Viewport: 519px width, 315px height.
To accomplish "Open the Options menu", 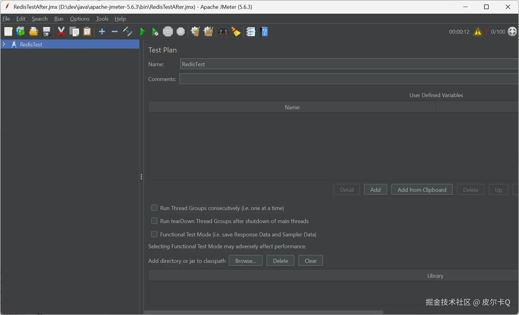I will pyautogui.click(x=80, y=19).
